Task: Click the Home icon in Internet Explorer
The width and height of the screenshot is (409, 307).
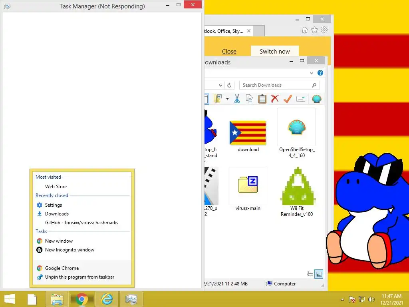Action: click(x=305, y=30)
